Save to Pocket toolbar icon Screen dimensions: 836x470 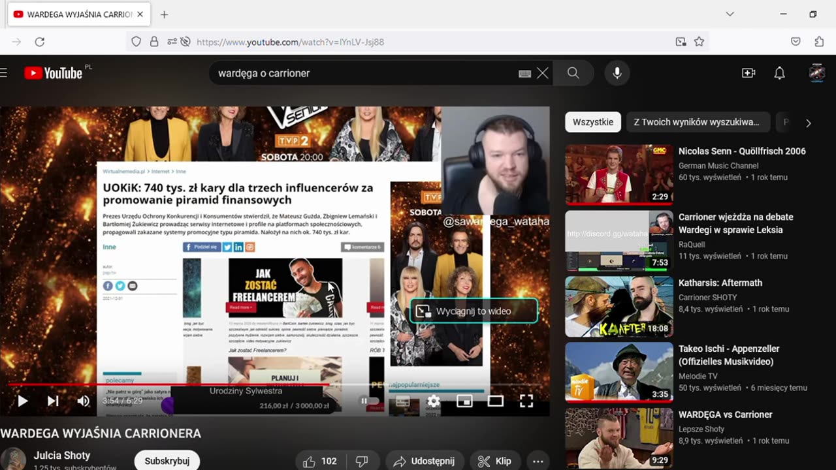click(796, 42)
